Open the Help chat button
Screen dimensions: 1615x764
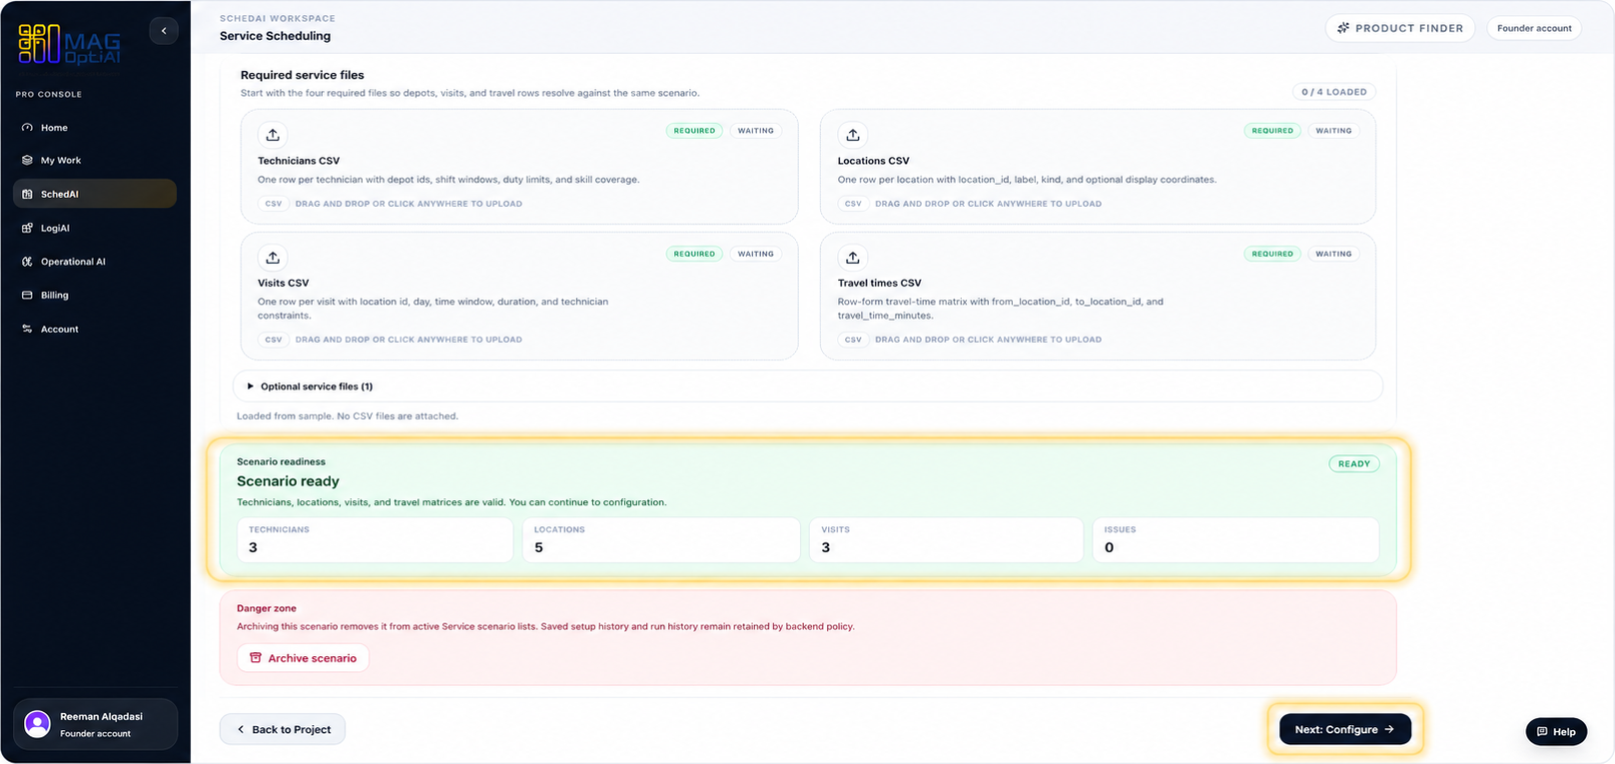(x=1556, y=731)
